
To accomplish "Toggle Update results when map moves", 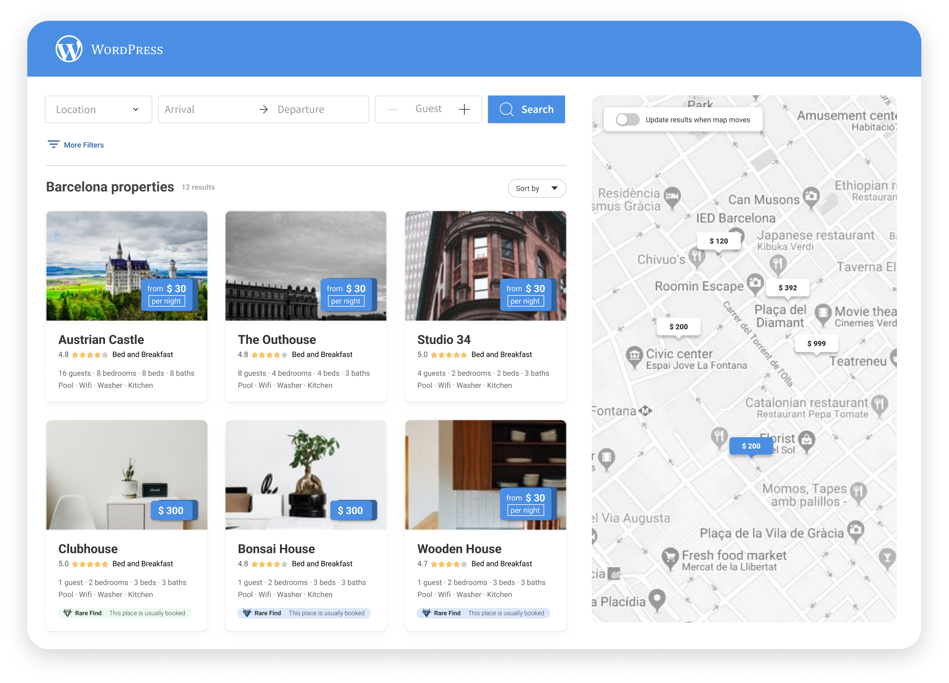I will [627, 120].
